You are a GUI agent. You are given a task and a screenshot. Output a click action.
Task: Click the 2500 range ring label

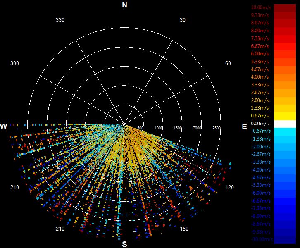[x=217, y=128]
